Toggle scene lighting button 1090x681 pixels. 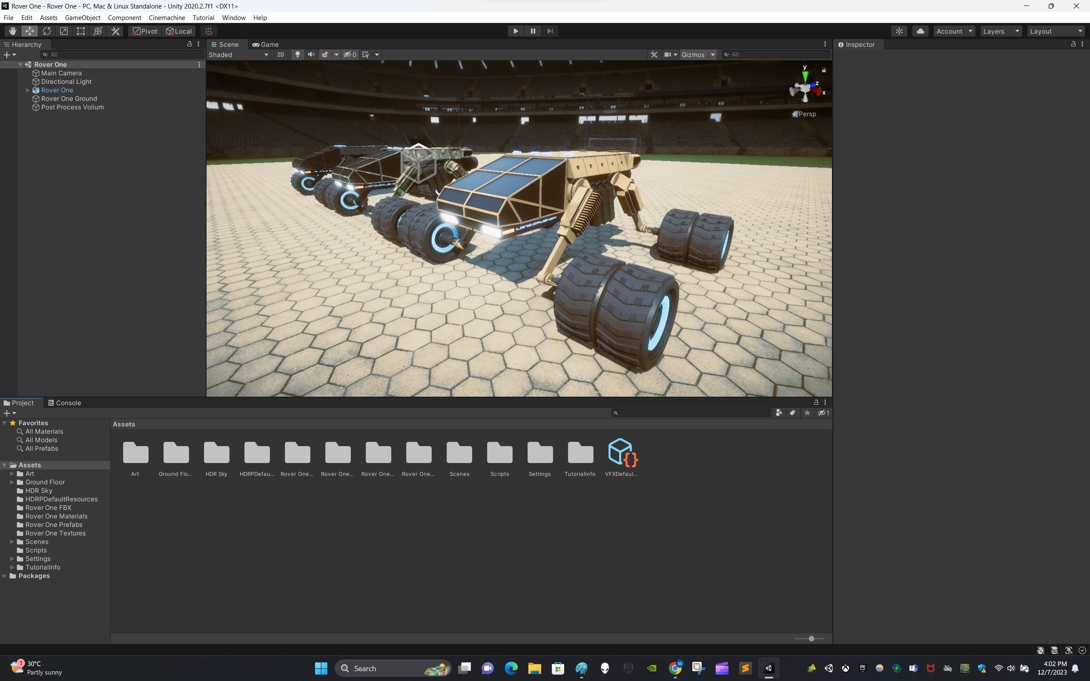click(297, 54)
